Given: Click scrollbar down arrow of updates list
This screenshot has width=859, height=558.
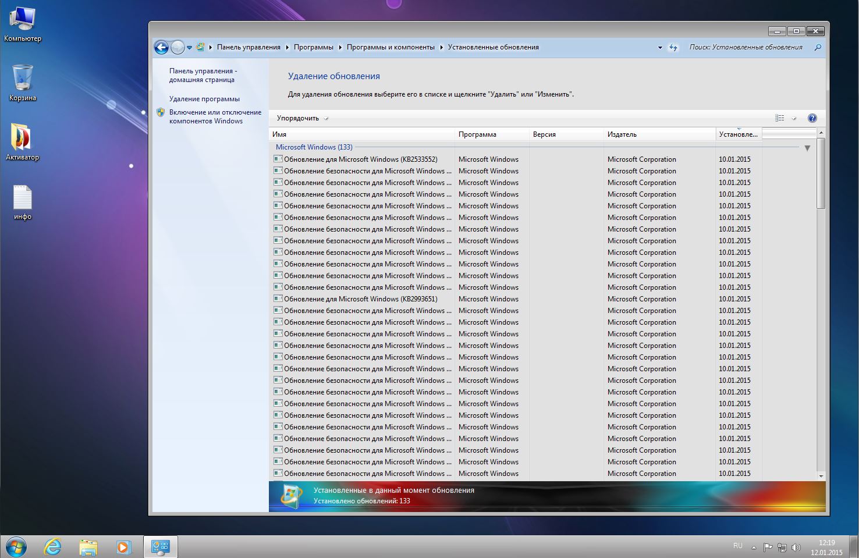Looking at the screenshot, I should tap(821, 476).
